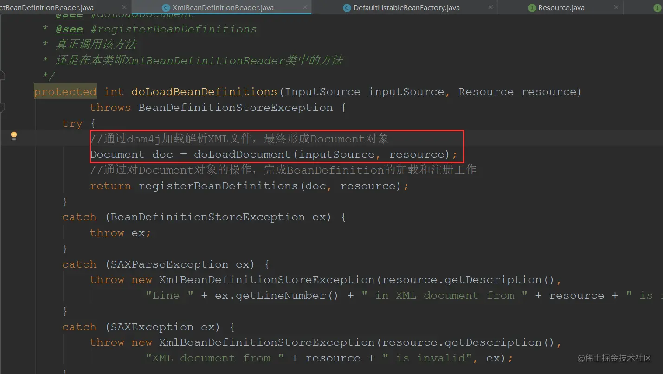The height and width of the screenshot is (374, 663).
Task: Click BeanDefinitionStoreException on the throws line
Action: 236,108
